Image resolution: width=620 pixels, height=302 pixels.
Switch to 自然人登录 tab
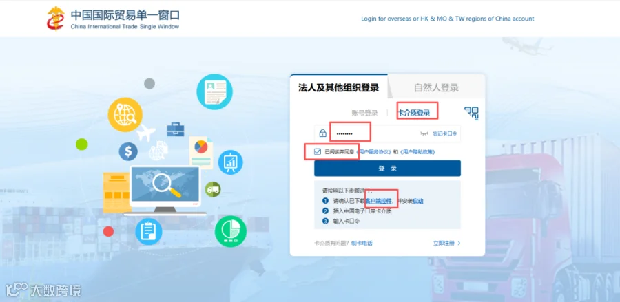click(x=437, y=87)
